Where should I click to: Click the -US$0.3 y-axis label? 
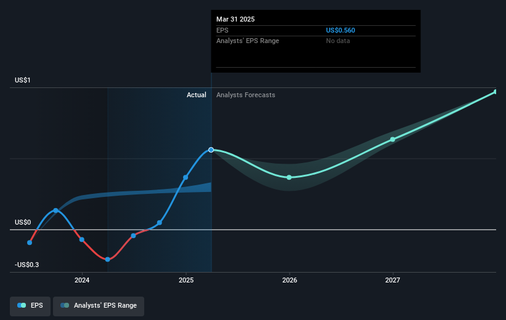point(27,265)
